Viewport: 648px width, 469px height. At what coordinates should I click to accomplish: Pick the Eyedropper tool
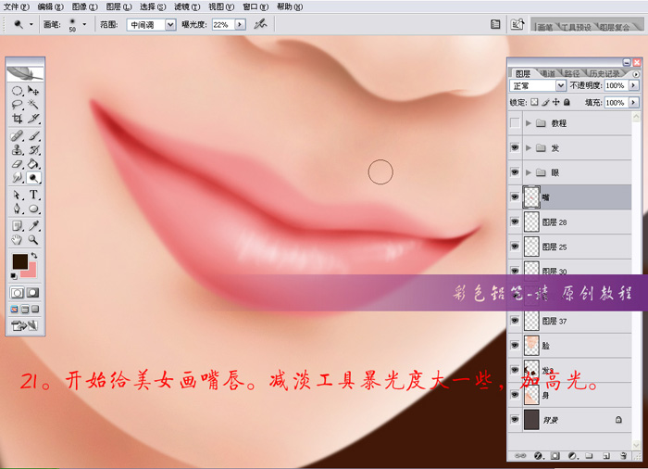34,225
